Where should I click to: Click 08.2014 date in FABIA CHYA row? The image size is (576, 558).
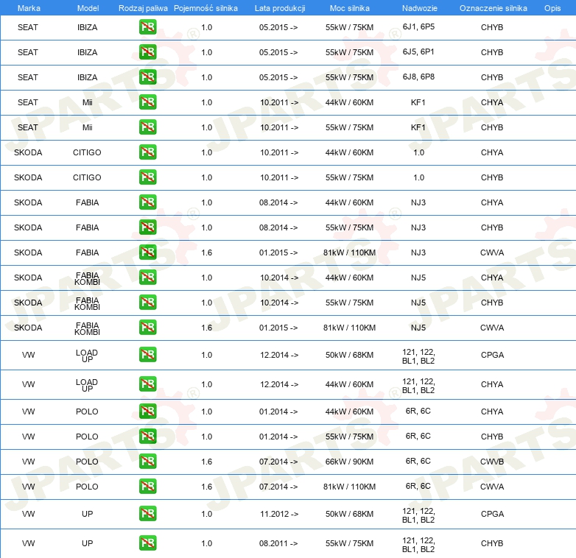pos(278,202)
